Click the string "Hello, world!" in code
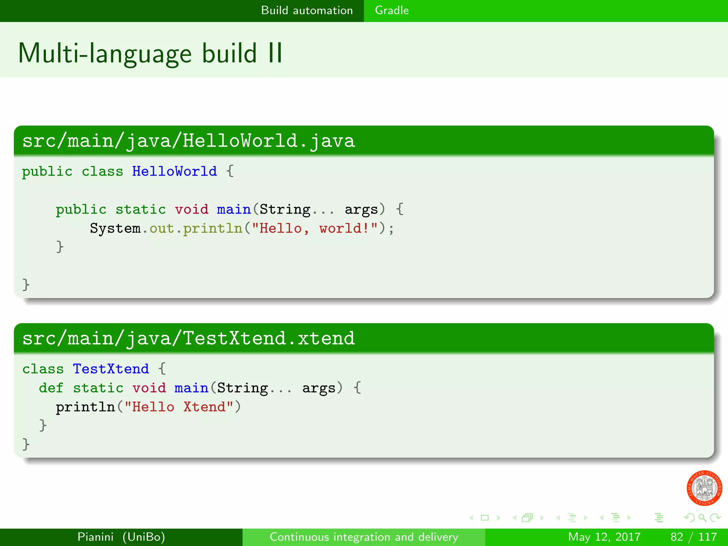Viewport: 728px width, 546px height. click(315, 228)
